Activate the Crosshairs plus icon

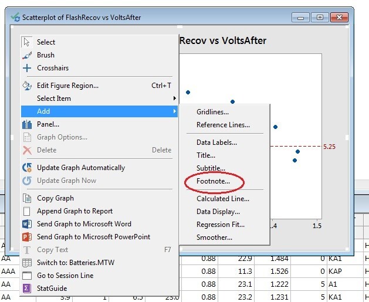(x=26, y=68)
